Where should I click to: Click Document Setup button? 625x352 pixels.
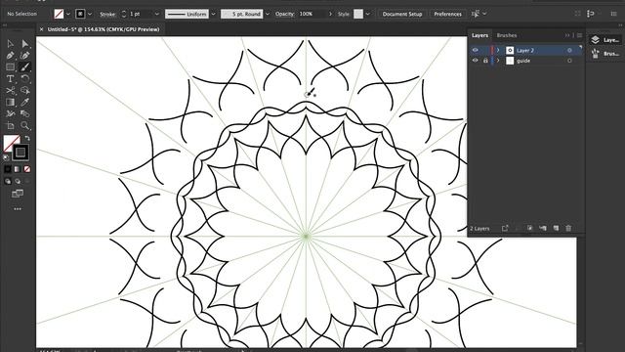pos(402,14)
